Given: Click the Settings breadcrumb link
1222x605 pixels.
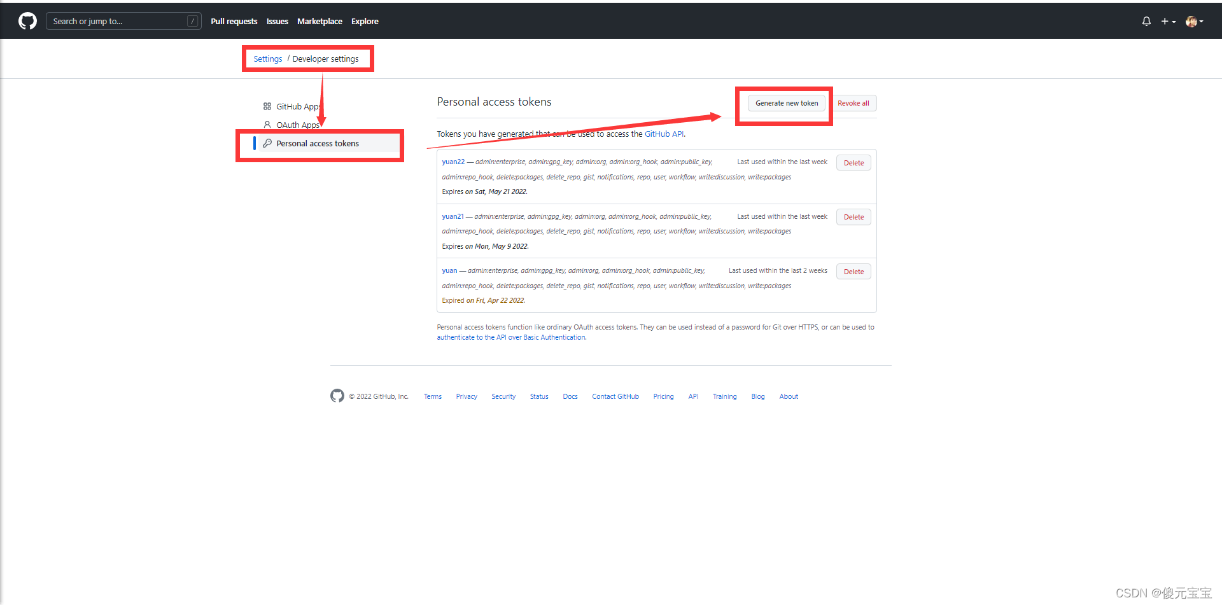Looking at the screenshot, I should click(268, 59).
